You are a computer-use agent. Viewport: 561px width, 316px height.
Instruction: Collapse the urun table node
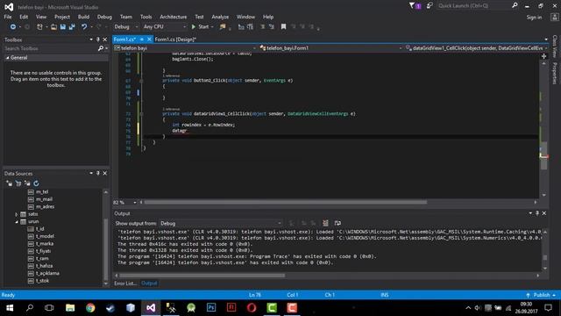click(x=17, y=222)
